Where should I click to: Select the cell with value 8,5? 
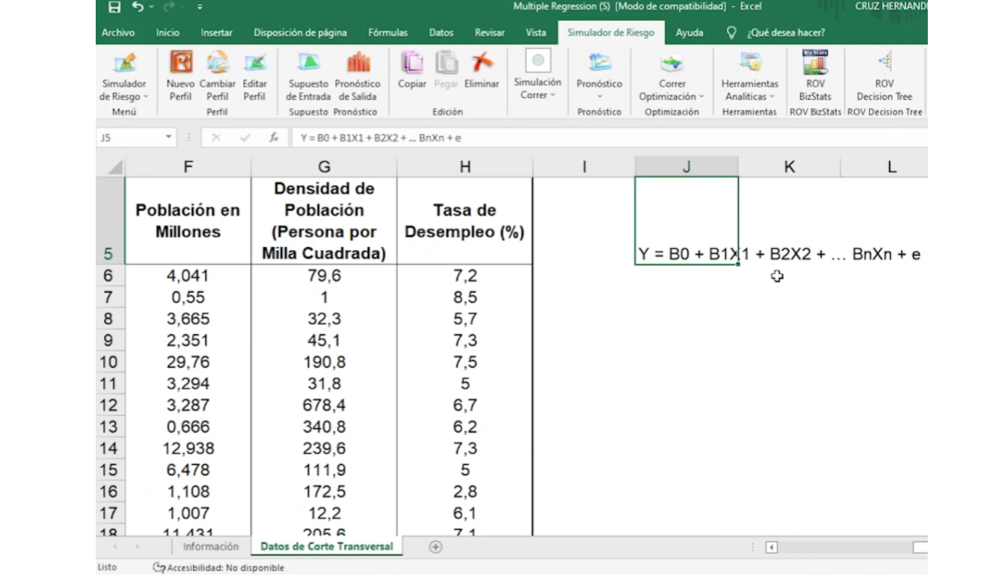[465, 297]
